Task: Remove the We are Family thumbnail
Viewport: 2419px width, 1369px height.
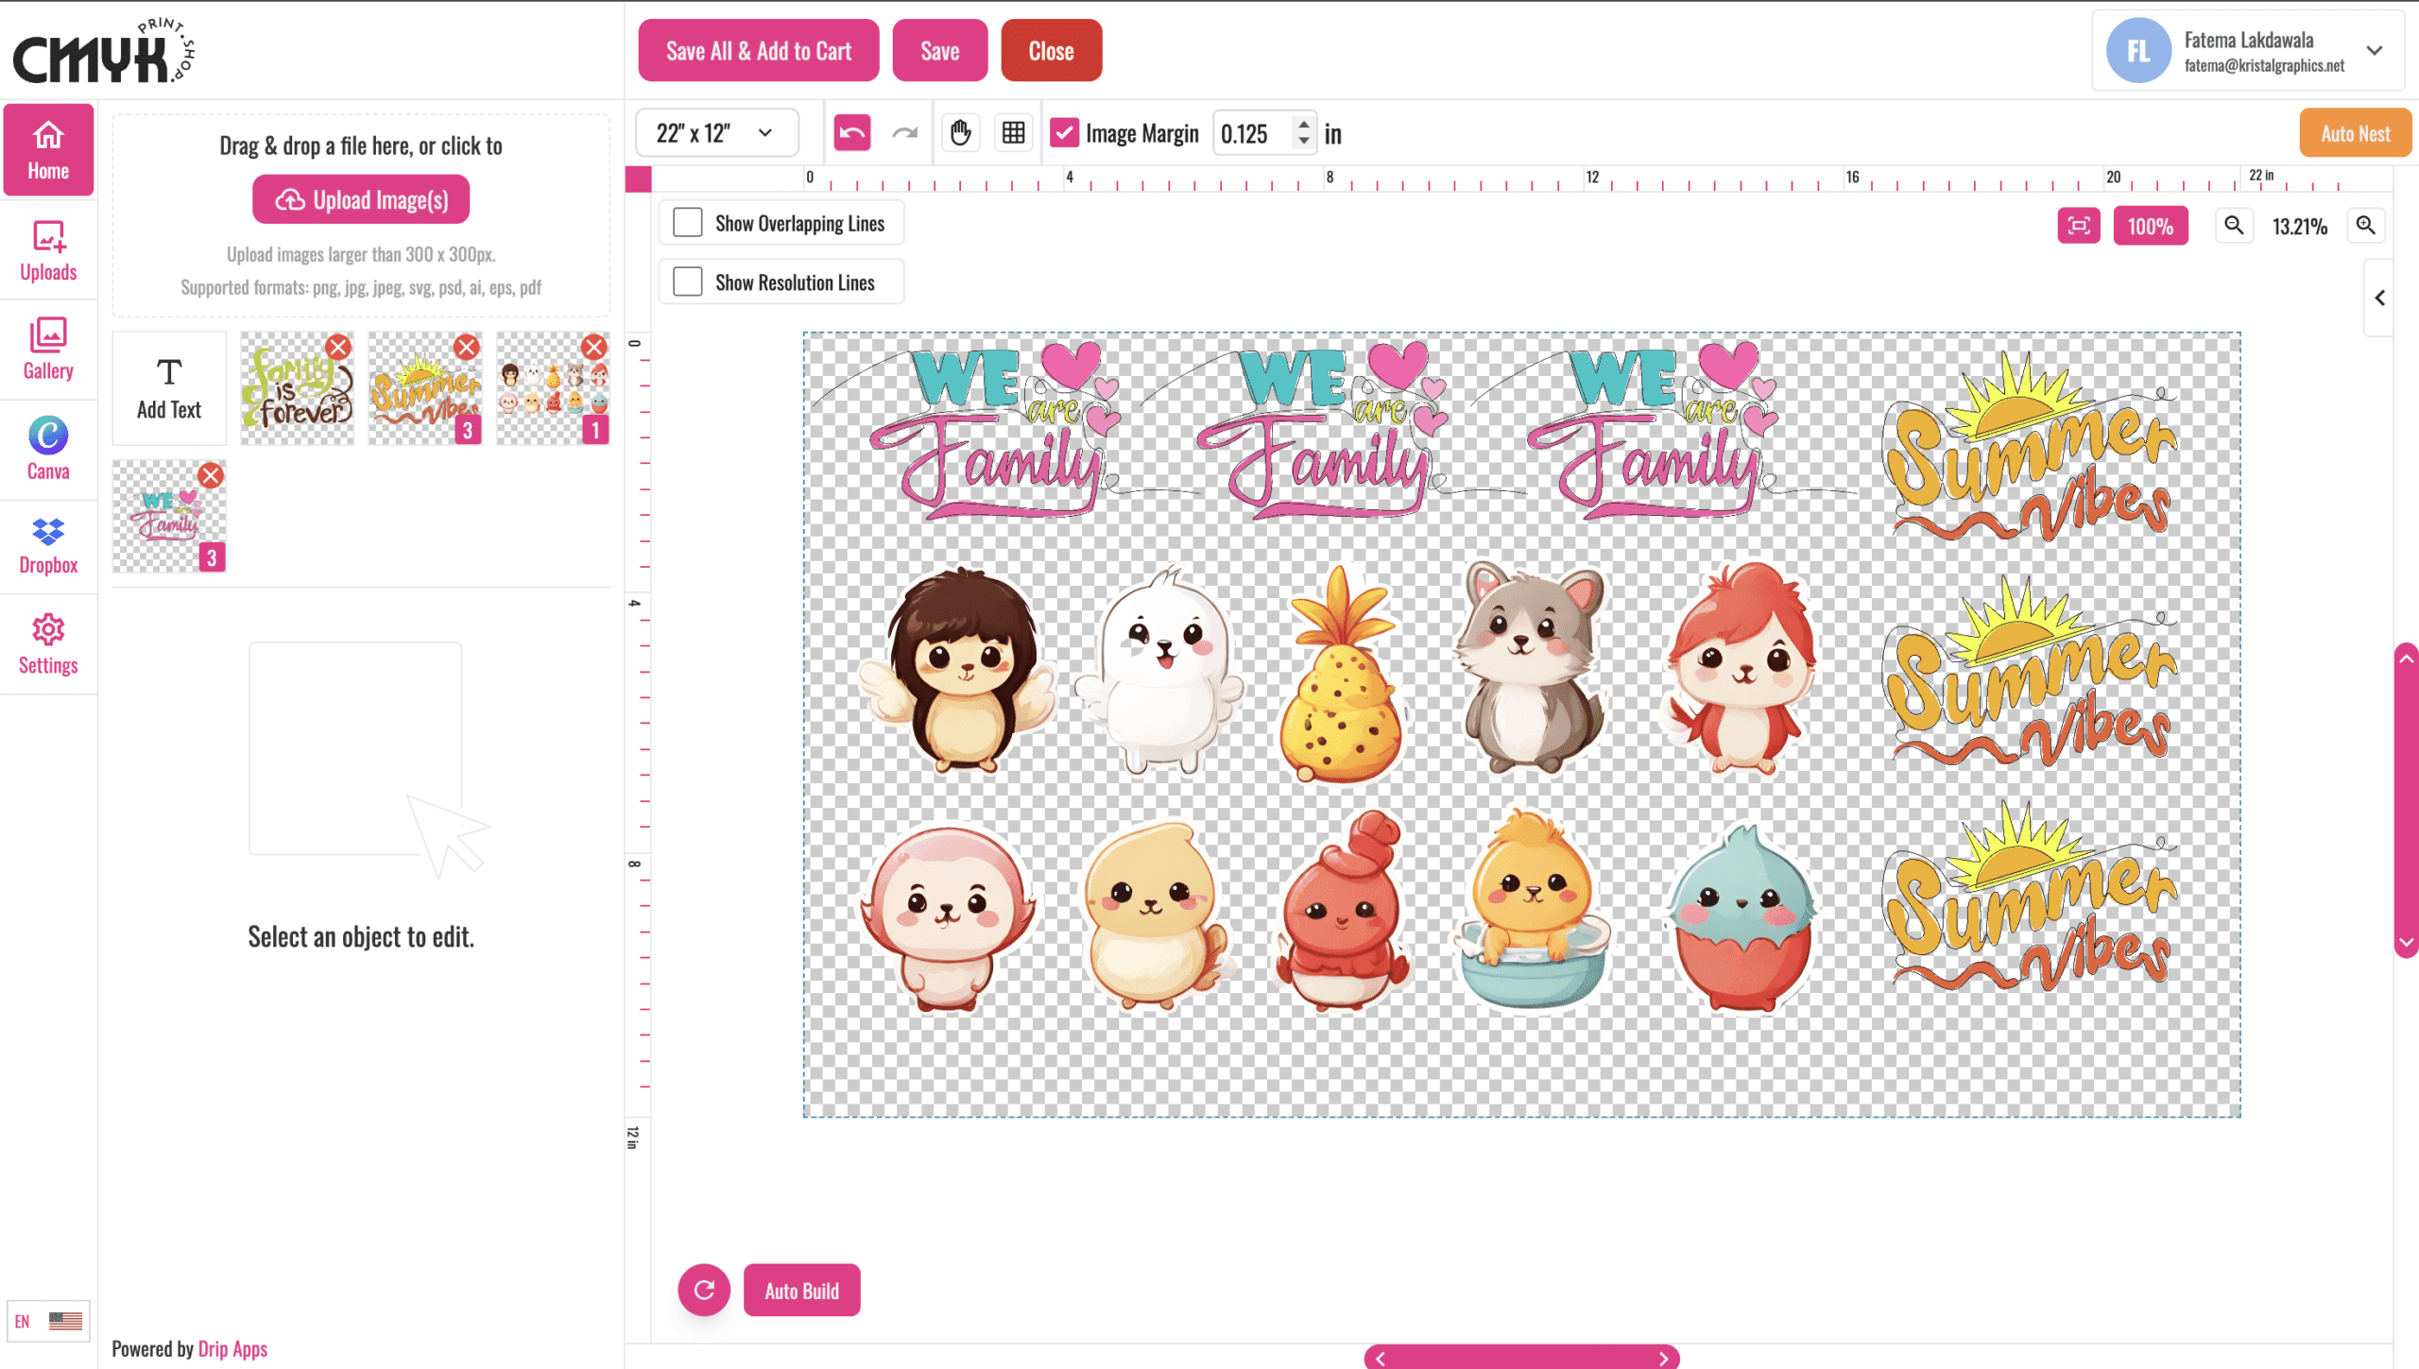Action: coord(211,475)
